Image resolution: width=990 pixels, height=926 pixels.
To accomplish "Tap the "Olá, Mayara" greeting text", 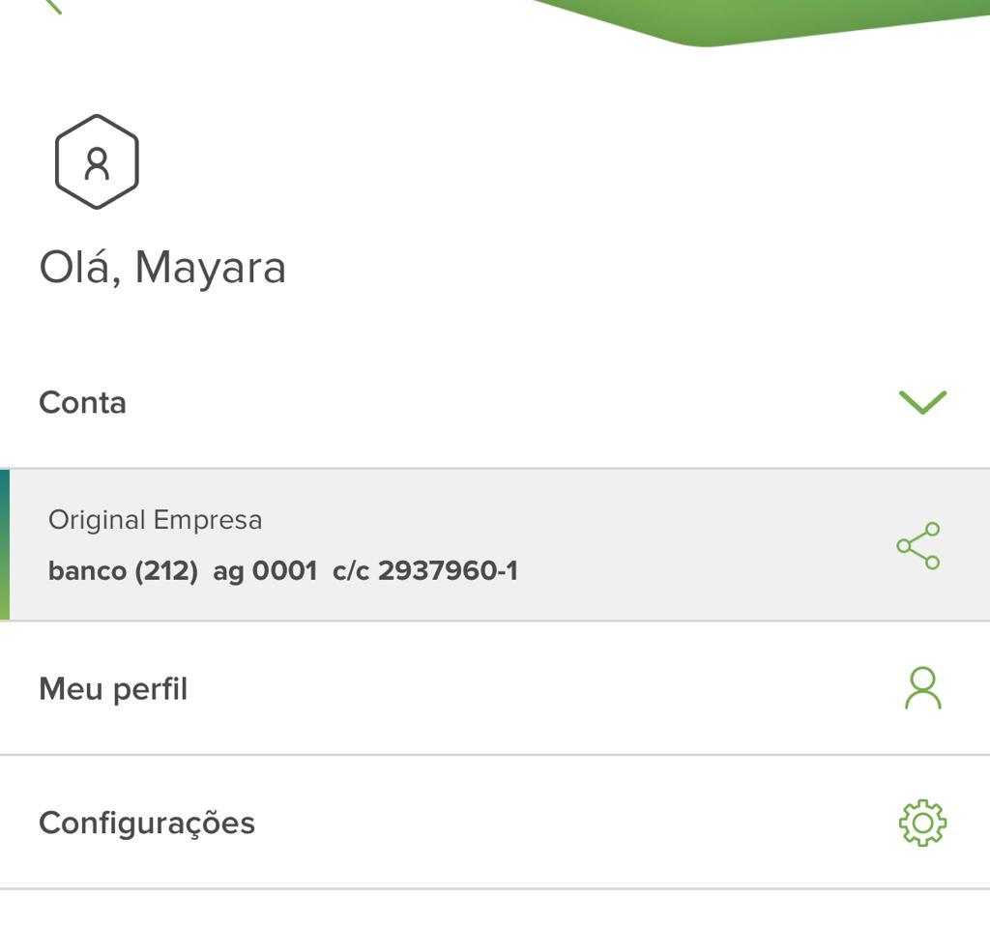I will click(162, 268).
